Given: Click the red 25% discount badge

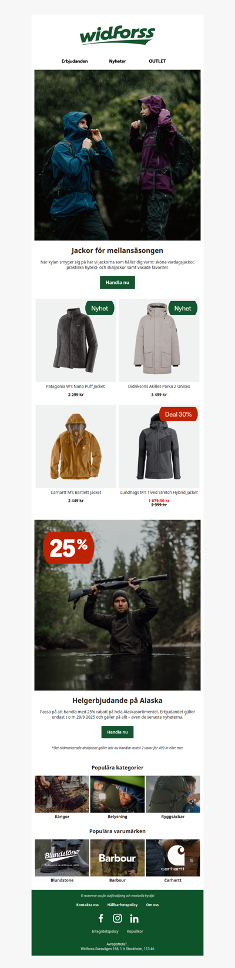Looking at the screenshot, I should [69, 548].
